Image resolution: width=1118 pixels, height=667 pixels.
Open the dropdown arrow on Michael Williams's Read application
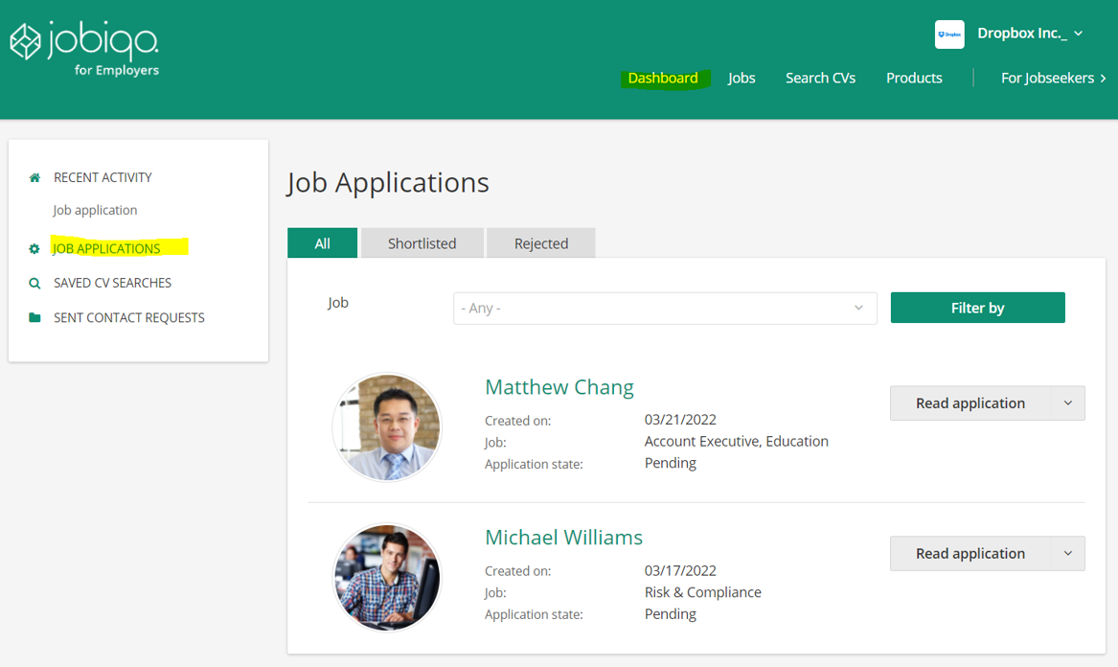pos(1067,553)
